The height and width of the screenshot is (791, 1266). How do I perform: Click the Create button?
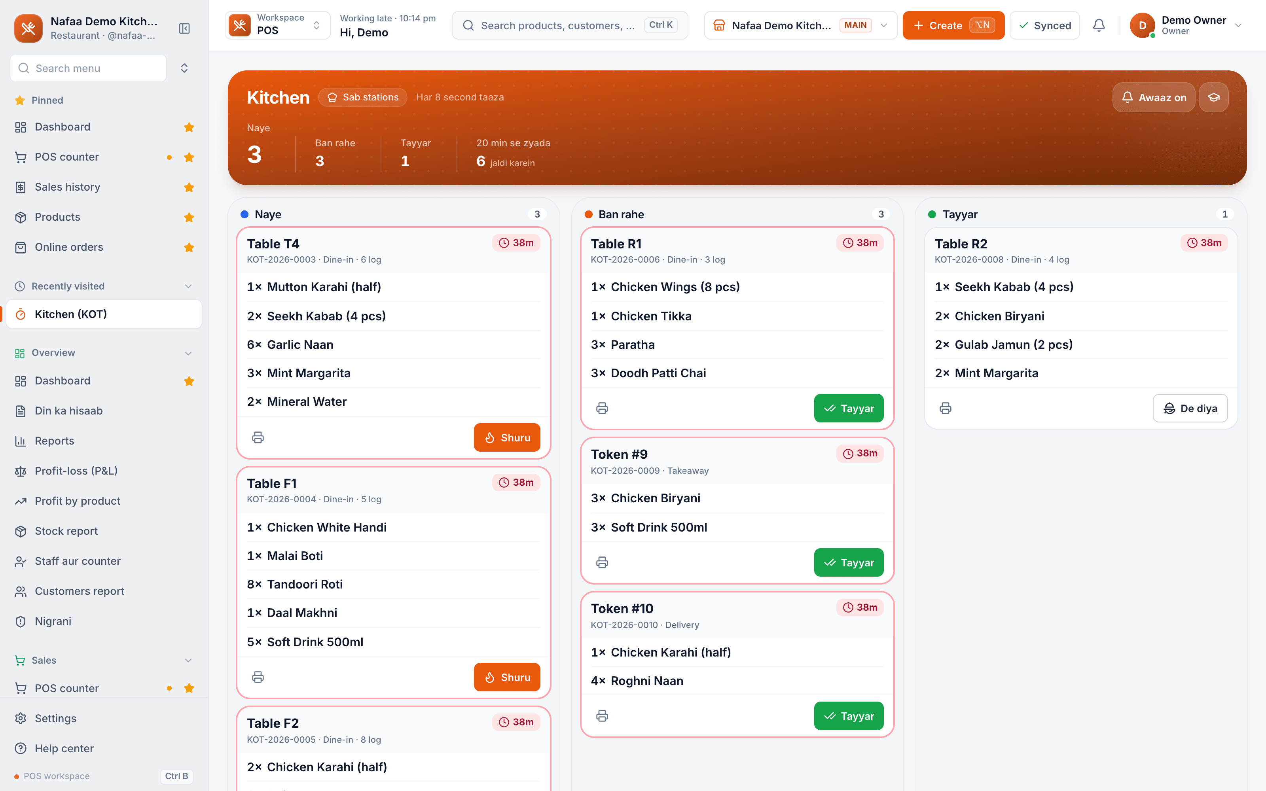point(953,25)
